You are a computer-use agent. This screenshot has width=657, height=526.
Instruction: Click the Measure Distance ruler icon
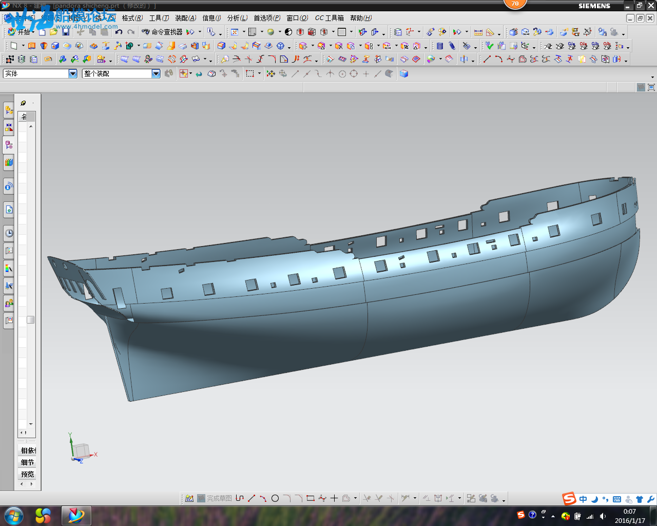point(478,32)
